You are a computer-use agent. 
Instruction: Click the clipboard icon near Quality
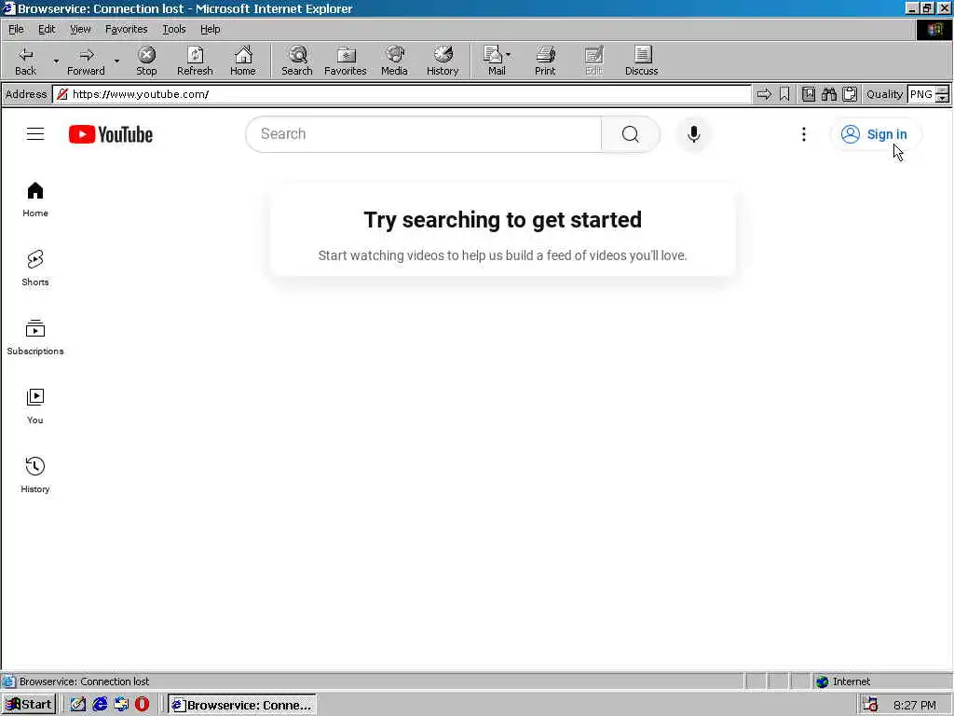[x=850, y=94]
